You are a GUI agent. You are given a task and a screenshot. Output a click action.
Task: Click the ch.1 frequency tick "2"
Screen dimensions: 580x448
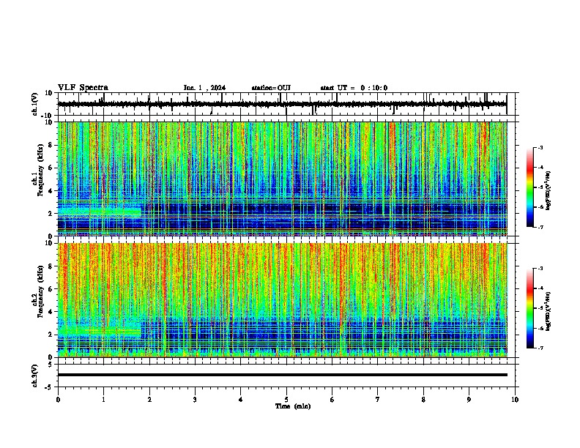[51, 214]
